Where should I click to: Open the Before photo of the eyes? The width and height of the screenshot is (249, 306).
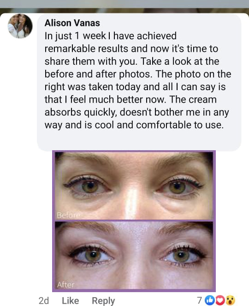coord(134,186)
